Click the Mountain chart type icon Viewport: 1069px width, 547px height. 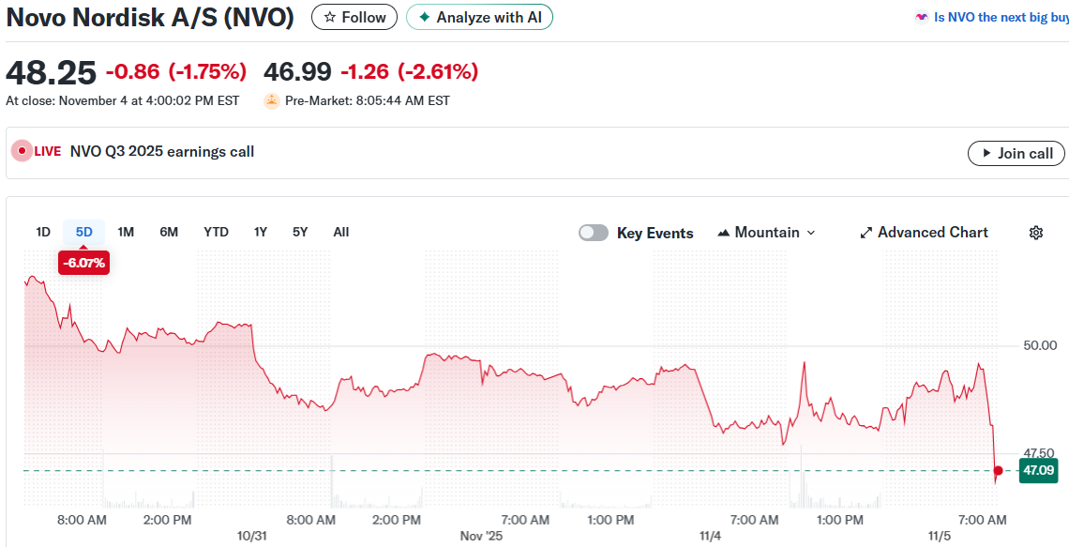click(x=724, y=233)
